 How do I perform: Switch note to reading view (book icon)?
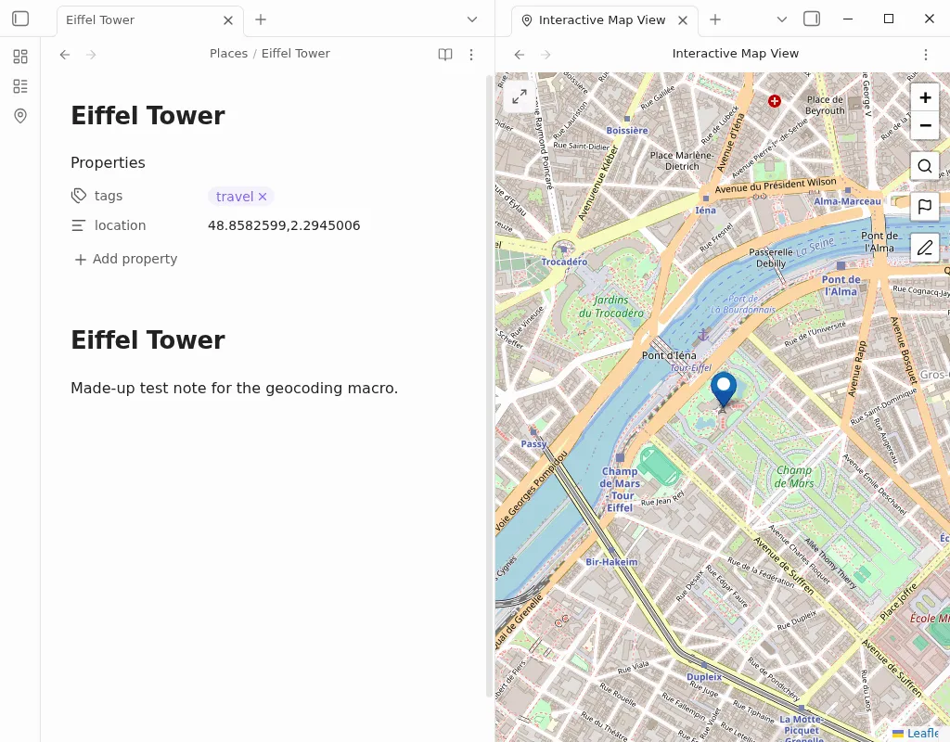click(x=445, y=55)
